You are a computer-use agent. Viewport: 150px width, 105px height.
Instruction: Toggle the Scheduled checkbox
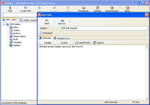pos(41,33)
